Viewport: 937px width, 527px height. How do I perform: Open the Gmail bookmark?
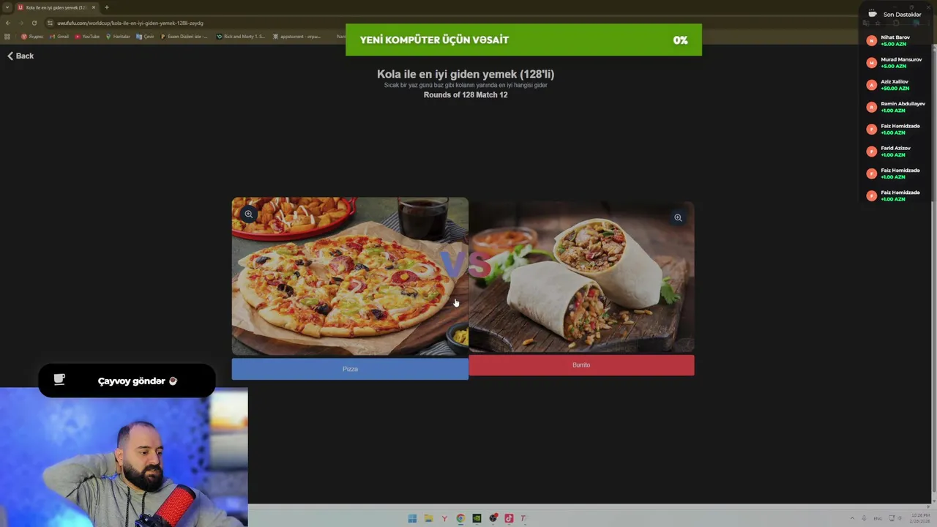pos(59,37)
